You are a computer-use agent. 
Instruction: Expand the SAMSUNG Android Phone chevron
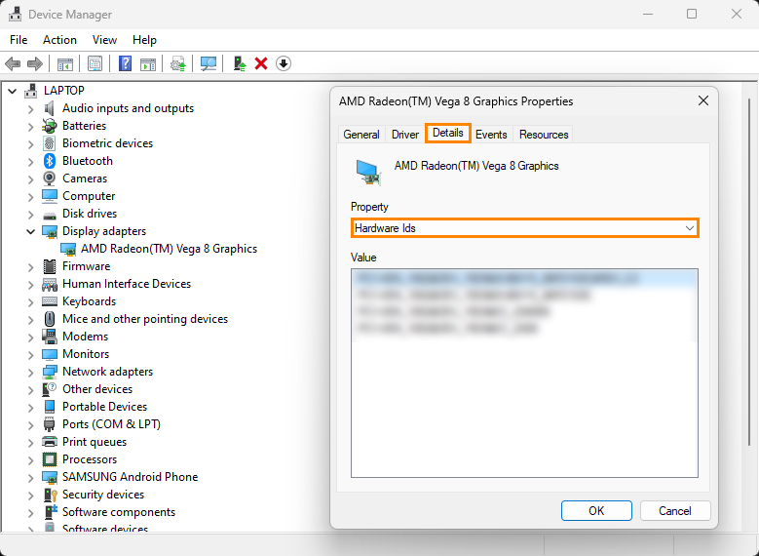[31, 477]
